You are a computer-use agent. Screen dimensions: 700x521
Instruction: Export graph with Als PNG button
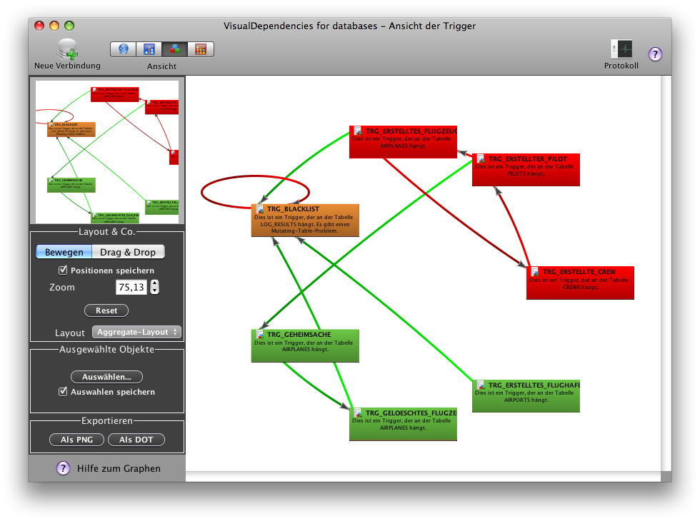[x=76, y=440]
